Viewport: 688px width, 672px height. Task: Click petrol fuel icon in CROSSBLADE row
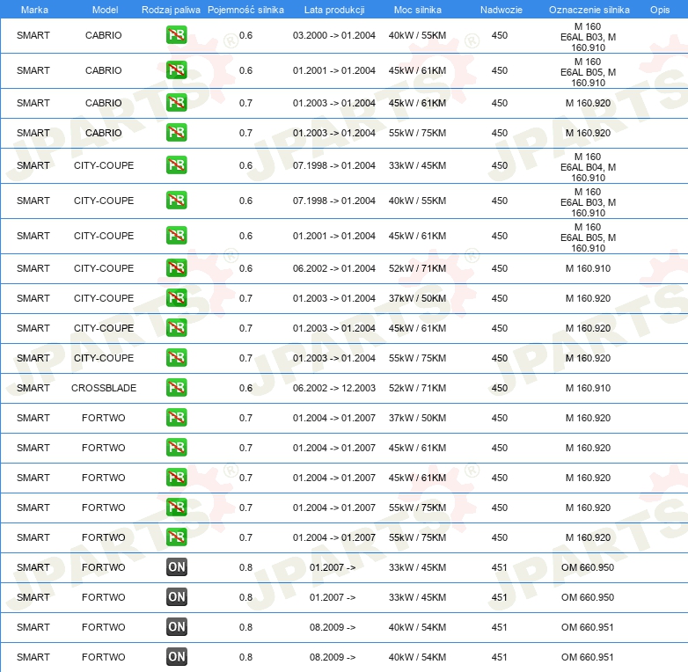tap(176, 387)
